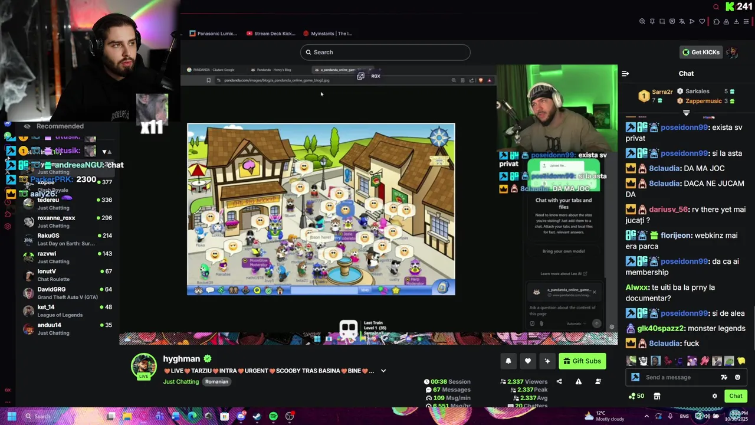
Task: Share the stream via share icon
Action: (559, 381)
